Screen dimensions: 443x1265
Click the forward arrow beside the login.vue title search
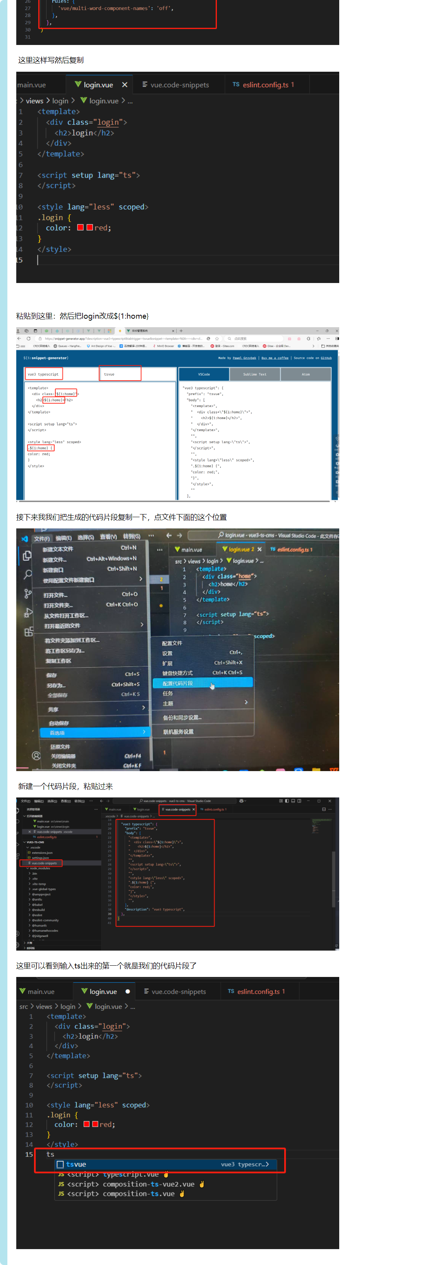point(180,535)
